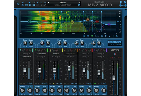Click band 6 Pan knob
Screen dimensions: 141x96
point(104,90)
